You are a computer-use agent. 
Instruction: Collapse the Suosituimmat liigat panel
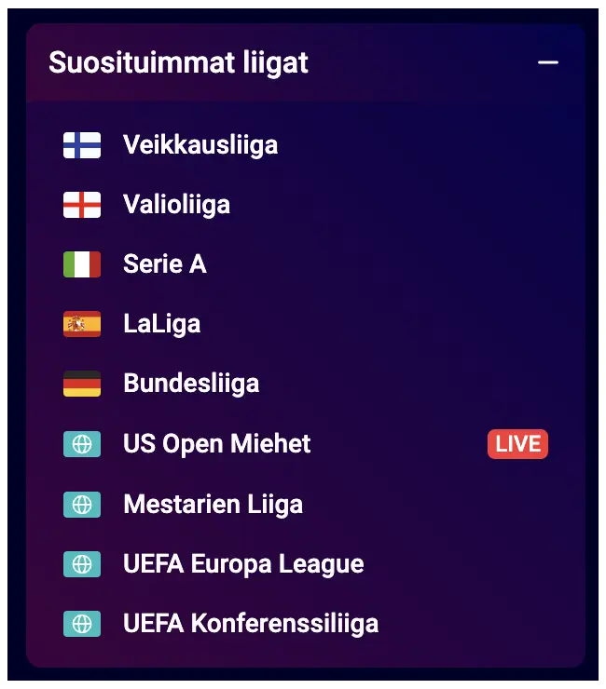click(x=548, y=63)
